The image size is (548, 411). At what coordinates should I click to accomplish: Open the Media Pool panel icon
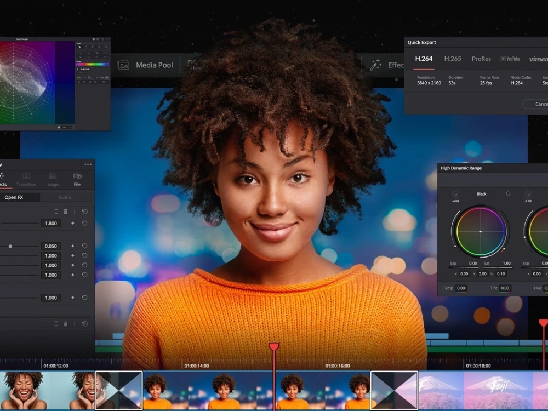tap(123, 65)
